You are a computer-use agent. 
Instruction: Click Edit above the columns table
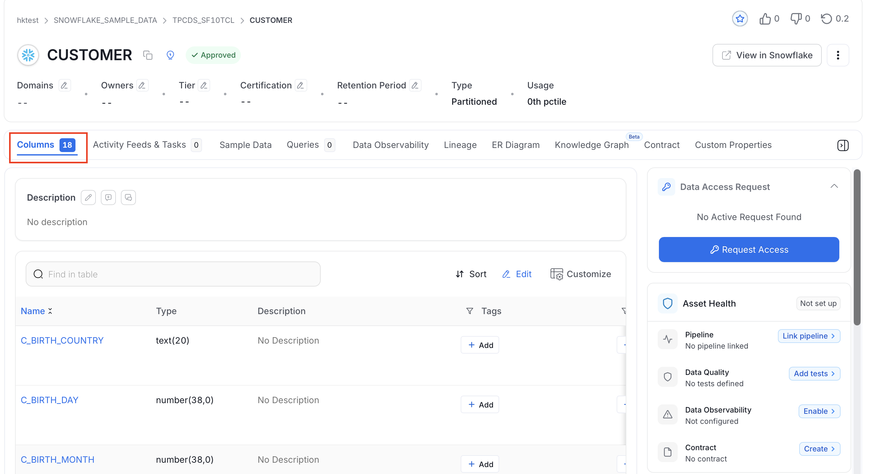tap(517, 274)
